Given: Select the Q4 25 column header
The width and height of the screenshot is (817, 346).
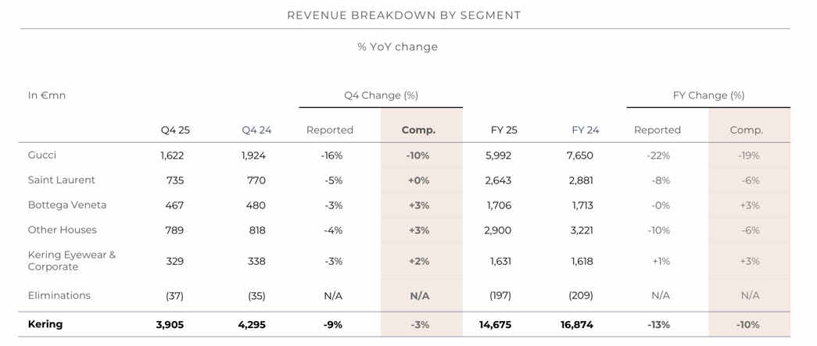Looking at the screenshot, I should (x=175, y=130).
